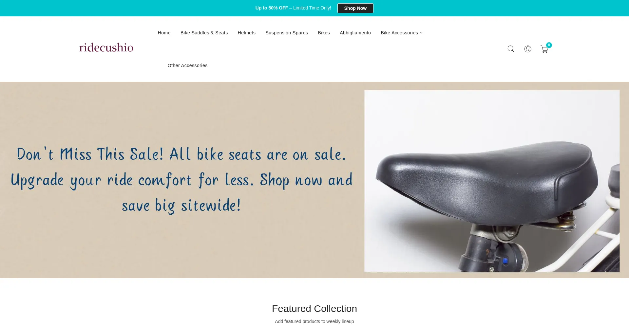The width and height of the screenshot is (629, 325).
Task: Click the ridecushio store logo
Action: point(106,48)
